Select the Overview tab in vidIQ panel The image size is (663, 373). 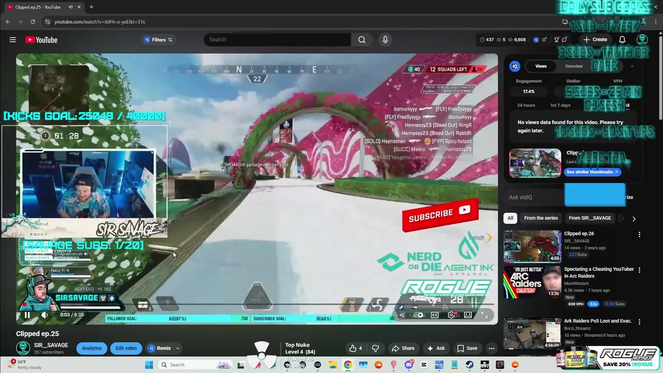coord(573,66)
